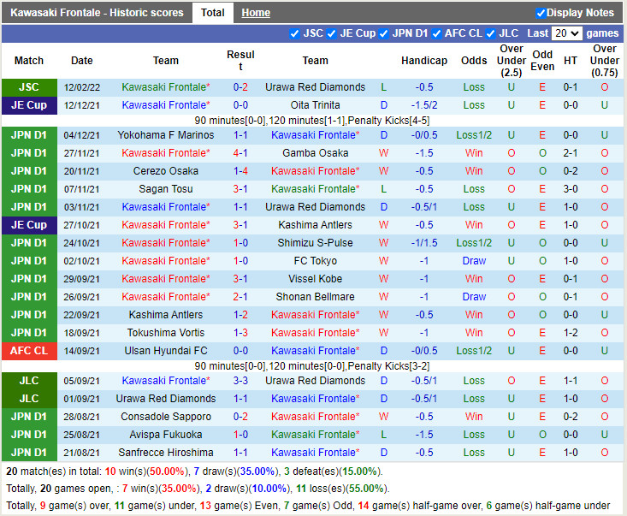Toggle the Display Notes checkbox
The width and height of the screenshot is (627, 516).
pyautogui.click(x=541, y=13)
